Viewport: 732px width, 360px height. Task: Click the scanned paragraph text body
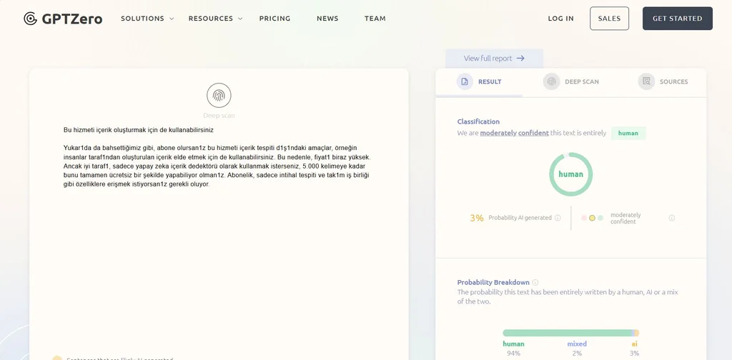(217, 166)
